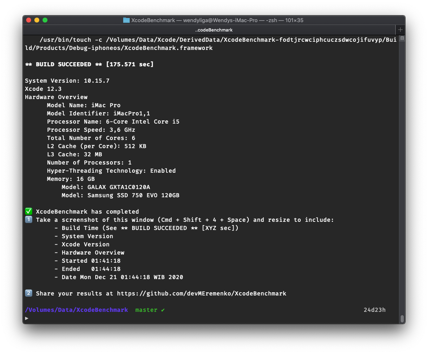This screenshot has width=428, height=354.
Task: Click Model Name: iMac Pro
Action: 83,105
